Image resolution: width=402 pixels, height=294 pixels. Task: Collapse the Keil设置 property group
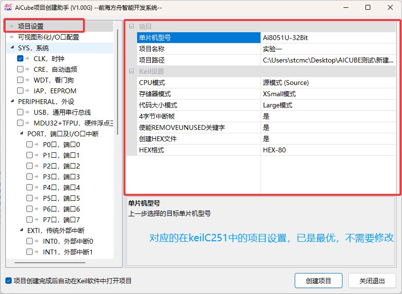(132, 71)
